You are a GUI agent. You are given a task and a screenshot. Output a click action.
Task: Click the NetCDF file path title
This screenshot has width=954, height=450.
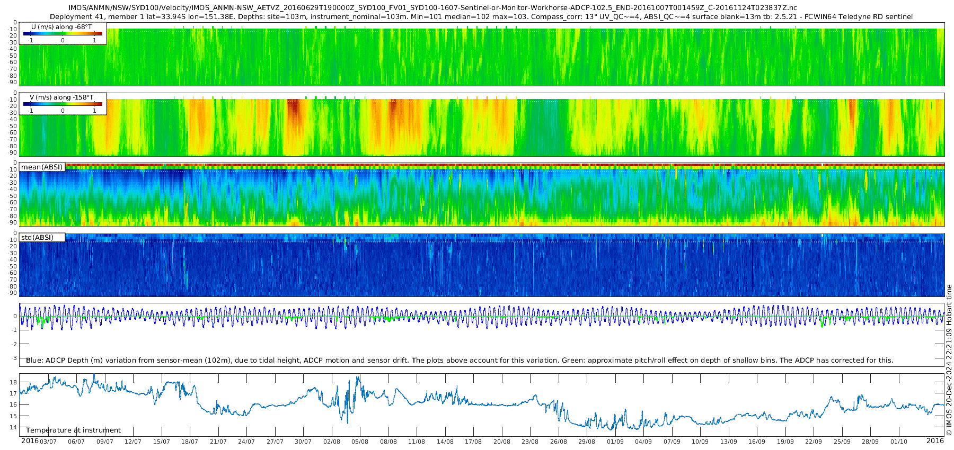point(432,8)
